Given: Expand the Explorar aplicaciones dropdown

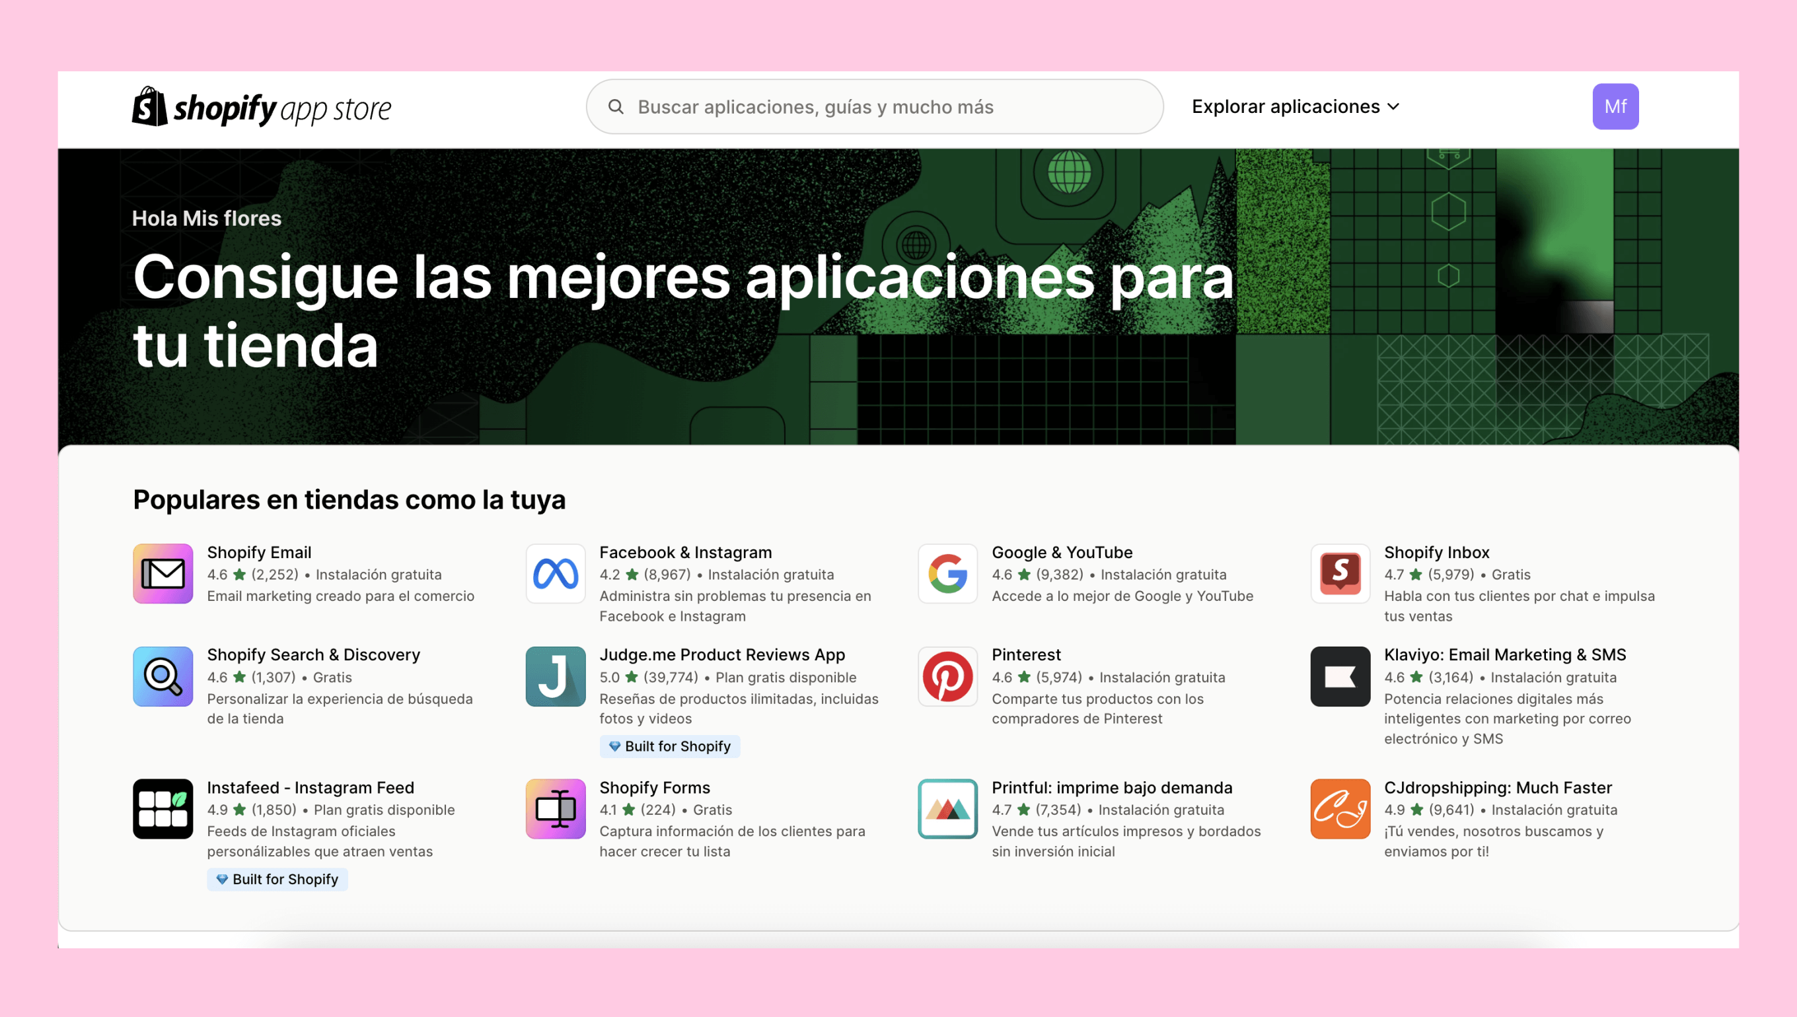Looking at the screenshot, I should (1296, 106).
